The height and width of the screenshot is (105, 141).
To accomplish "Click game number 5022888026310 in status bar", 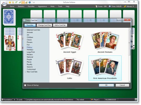I will point(111,100).
